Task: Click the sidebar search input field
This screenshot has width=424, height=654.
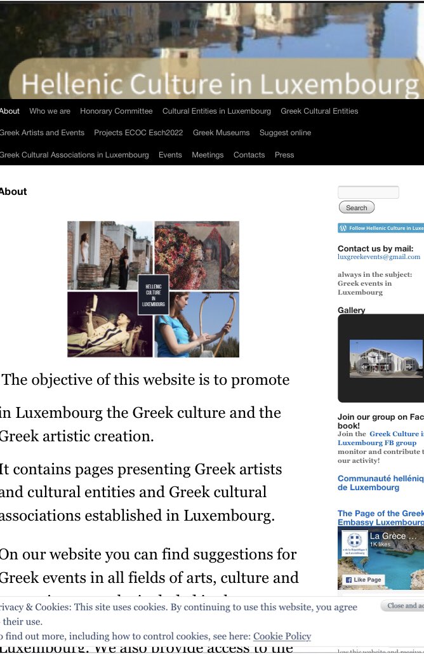Action: coord(368,192)
